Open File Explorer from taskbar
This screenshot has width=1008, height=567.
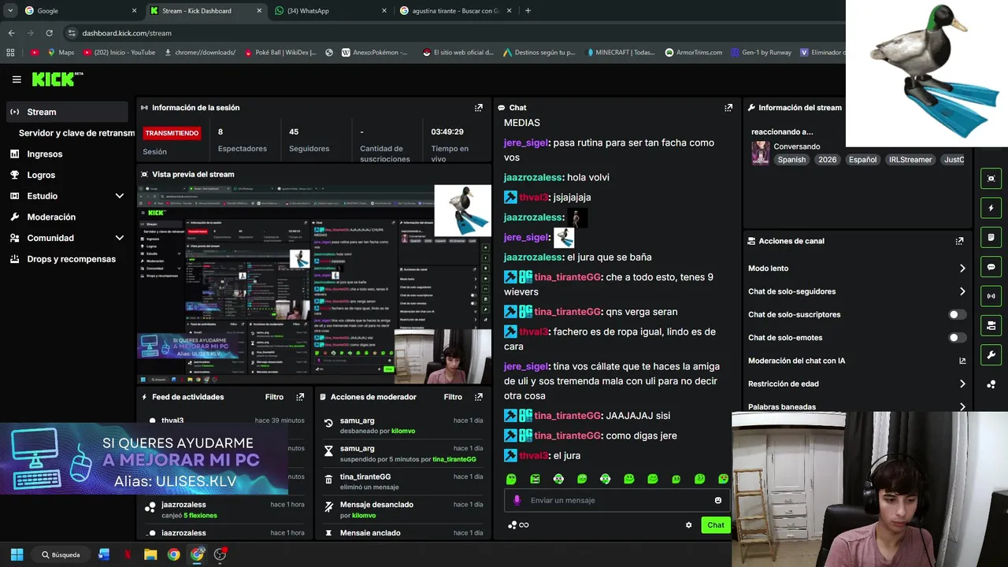150,554
